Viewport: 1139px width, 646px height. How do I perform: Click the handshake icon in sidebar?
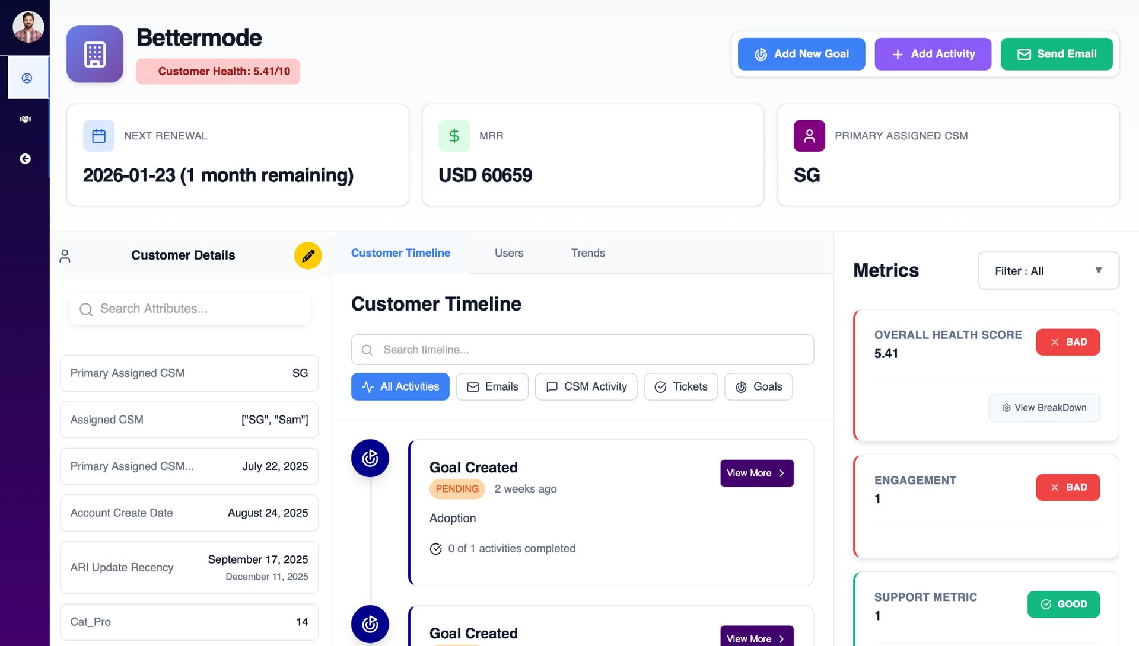25,119
